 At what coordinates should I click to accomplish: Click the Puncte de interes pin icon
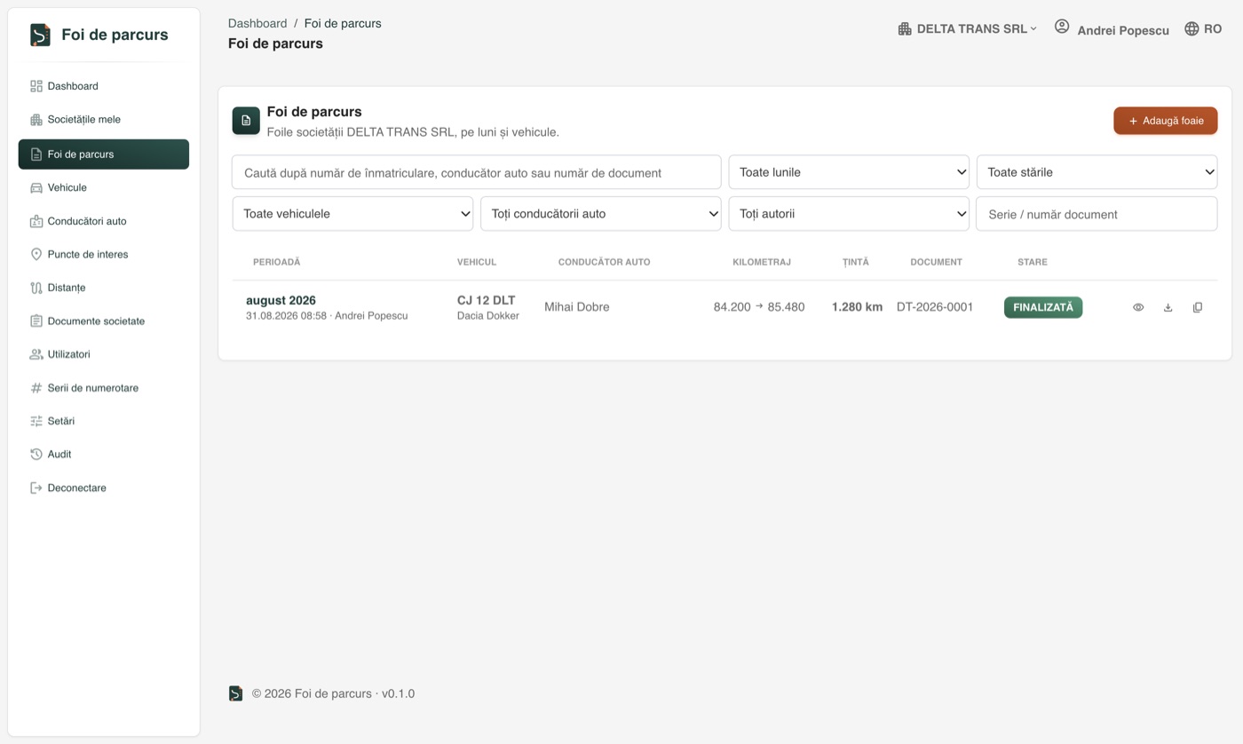pyautogui.click(x=36, y=254)
